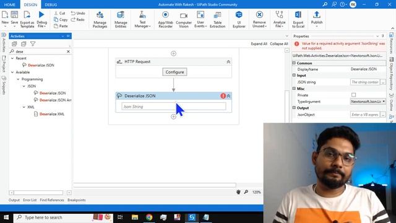396x223 pixels.
Task: Click the Configure button in HTTP Request
Action: tap(174, 72)
